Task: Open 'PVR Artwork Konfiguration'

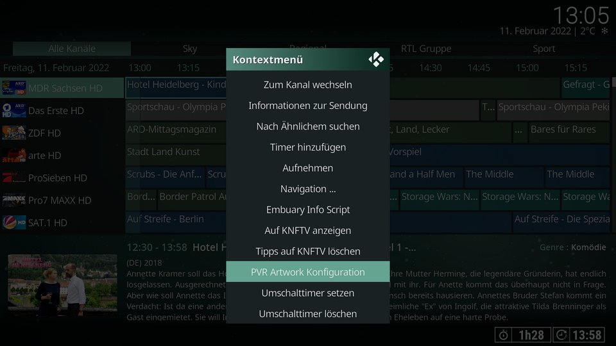Action: 308,272
